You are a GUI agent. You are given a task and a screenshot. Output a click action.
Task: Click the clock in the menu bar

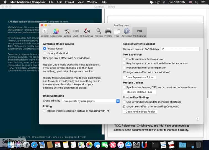point(177,2)
